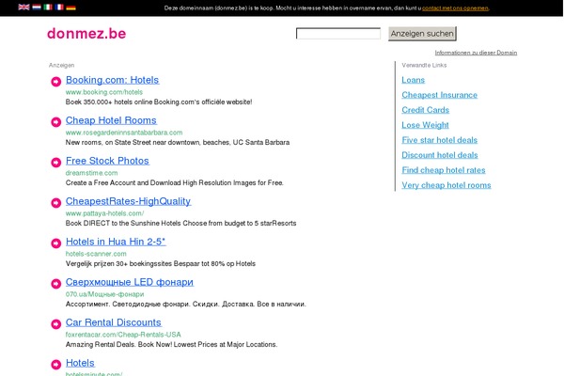Screen dimensions: 564x376
Task: Open the Cheap Hotel Rooms ad link
Action: (111, 120)
